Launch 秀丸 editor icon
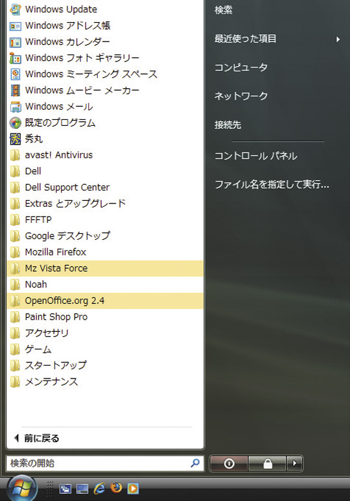Viewport: 350px width, 501px height. tap(16, 139)
